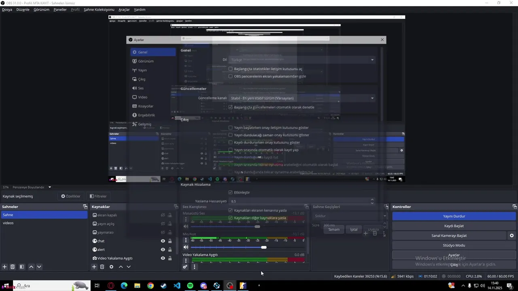
Task: Open Steam from the taskbar
Action: click(x=163, y=286)
